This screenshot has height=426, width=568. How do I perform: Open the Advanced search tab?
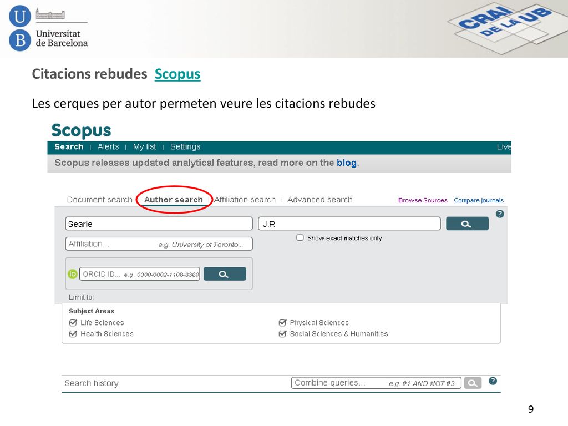320,200
